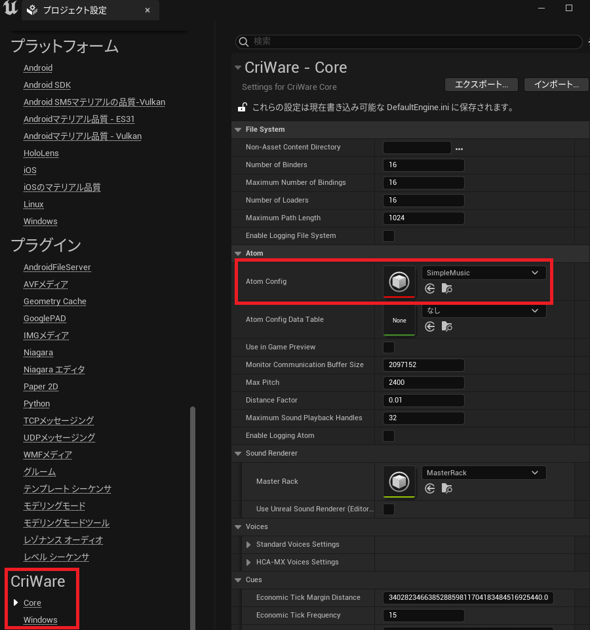Expand the Core arrow under CriWare

pos(16,602)
